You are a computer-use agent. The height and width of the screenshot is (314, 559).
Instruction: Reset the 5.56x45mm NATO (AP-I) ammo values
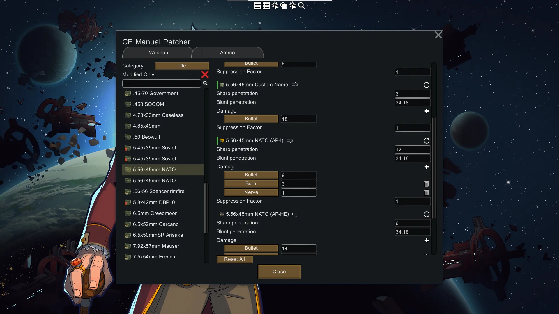(427, 141)
